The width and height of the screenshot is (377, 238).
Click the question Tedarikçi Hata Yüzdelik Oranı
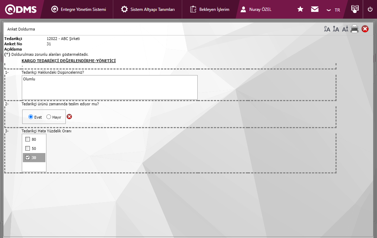tap(46, 131)
